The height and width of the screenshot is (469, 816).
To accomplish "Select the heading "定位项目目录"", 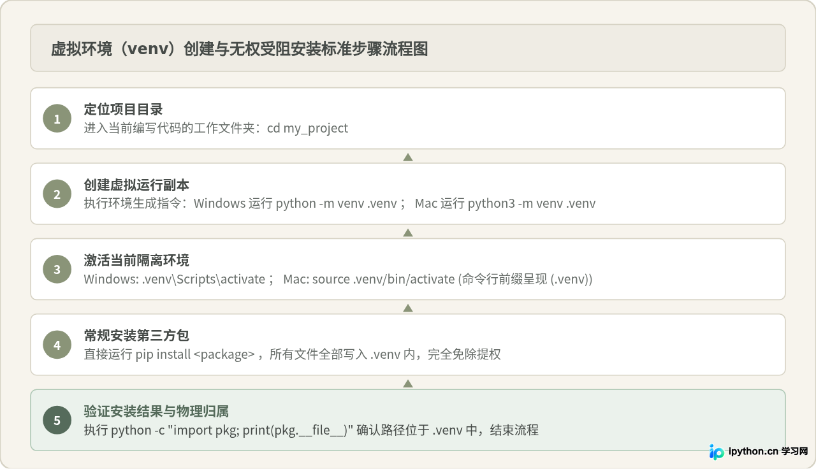I will pyautogui.click(x=123, y=109).
